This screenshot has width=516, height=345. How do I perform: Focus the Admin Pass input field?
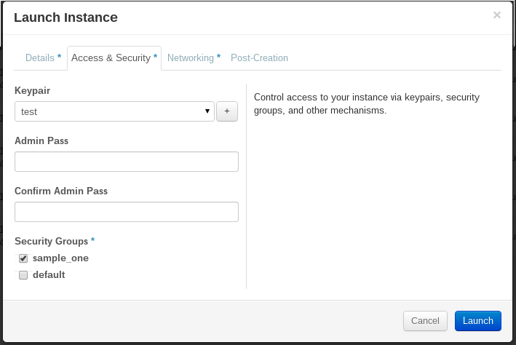click(127, 162)
